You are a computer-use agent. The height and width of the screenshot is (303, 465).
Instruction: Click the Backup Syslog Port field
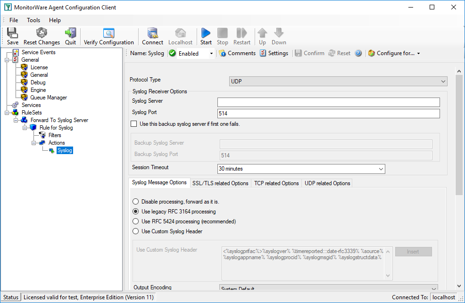(325, 156)
